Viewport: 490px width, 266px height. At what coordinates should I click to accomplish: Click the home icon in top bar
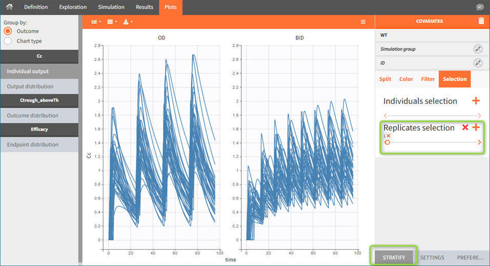(9, 7)
